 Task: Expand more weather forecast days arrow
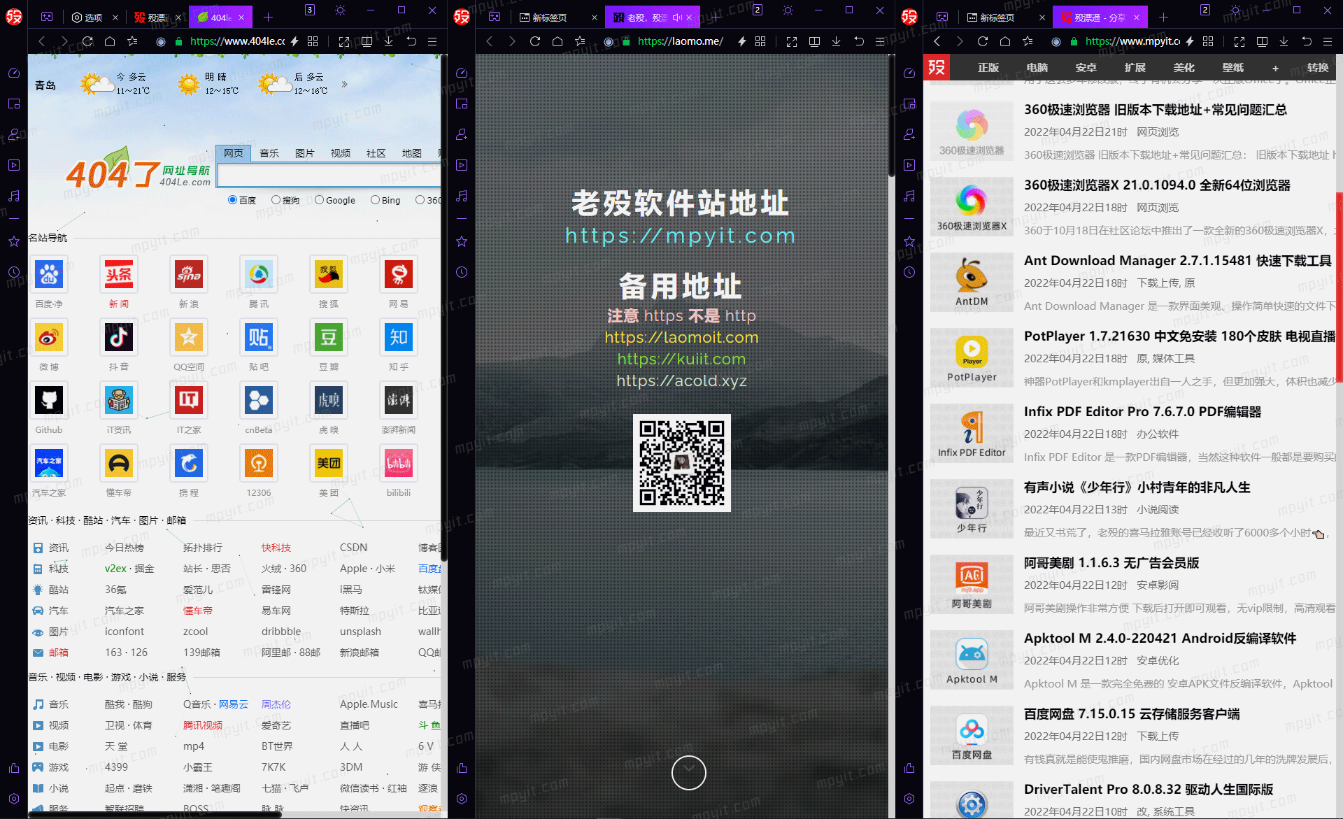[344, 84]
